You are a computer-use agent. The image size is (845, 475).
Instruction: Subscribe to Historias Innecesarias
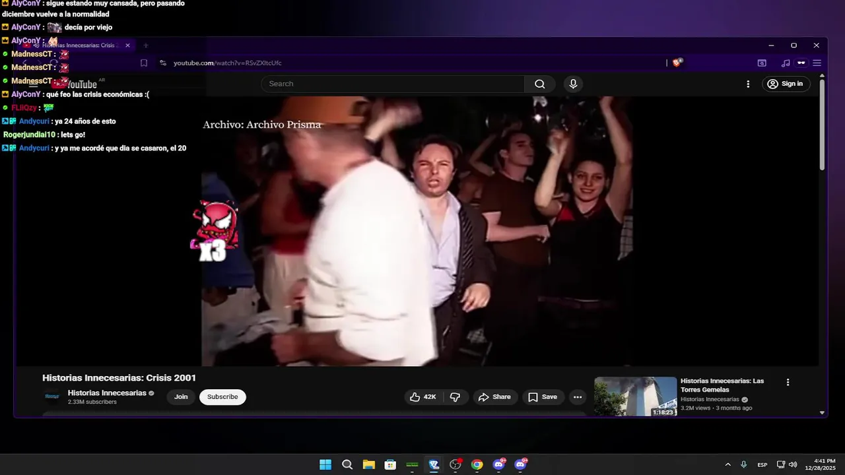coord(222,396)
